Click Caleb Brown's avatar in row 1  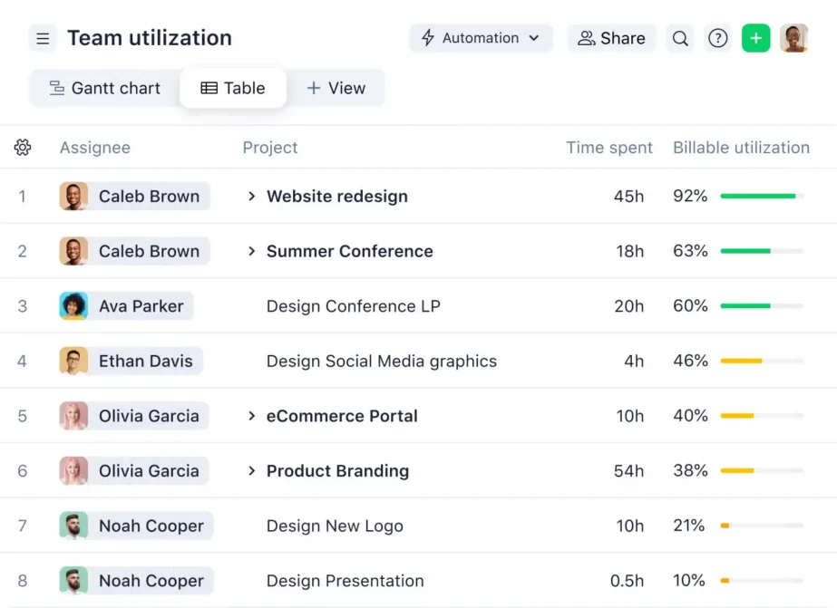[73, 196]
